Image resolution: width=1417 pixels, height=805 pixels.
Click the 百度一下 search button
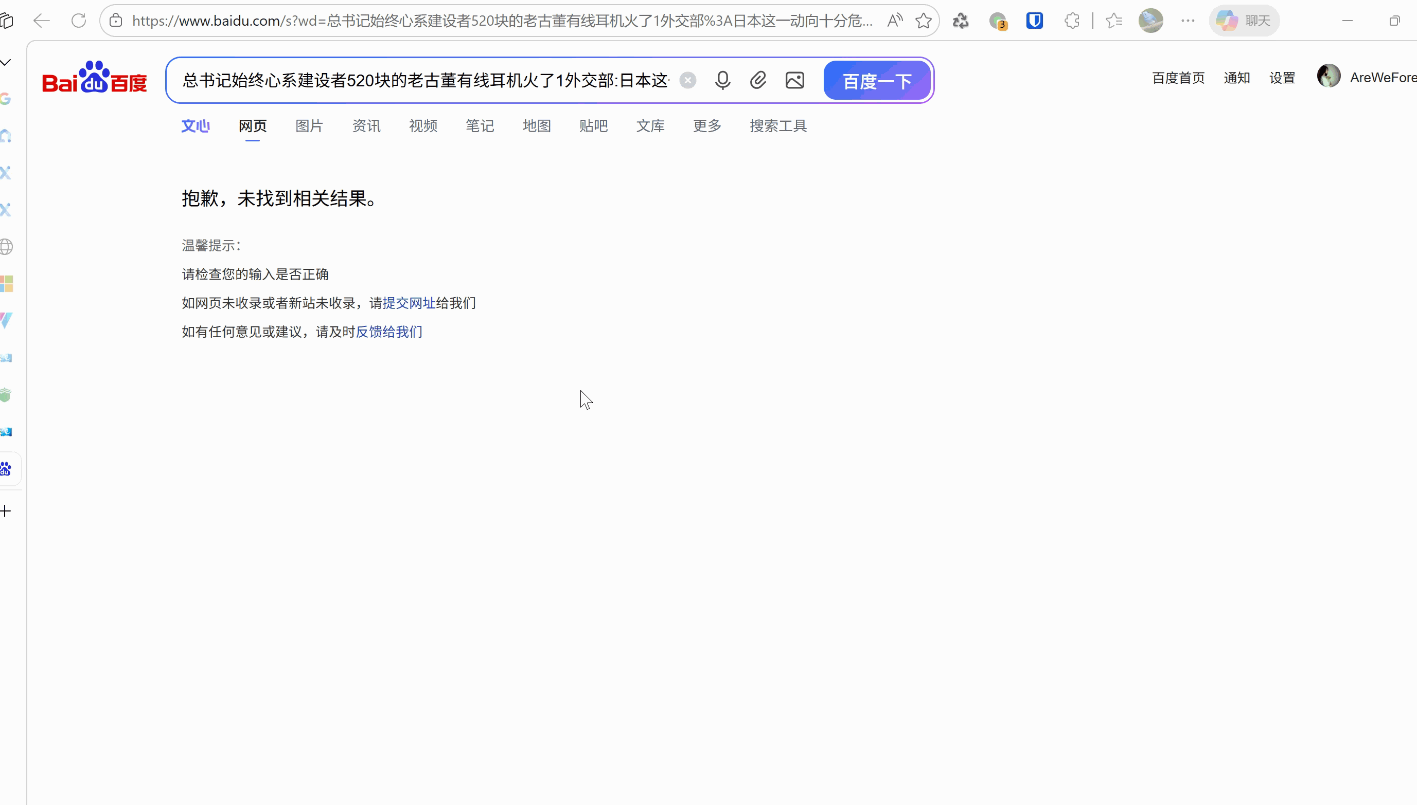(x=876, y=80)
